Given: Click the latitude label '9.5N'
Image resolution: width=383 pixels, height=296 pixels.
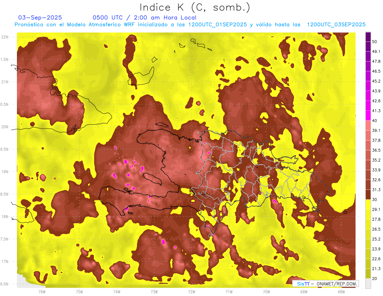Looking at the screenshot, I should point(5,149).
